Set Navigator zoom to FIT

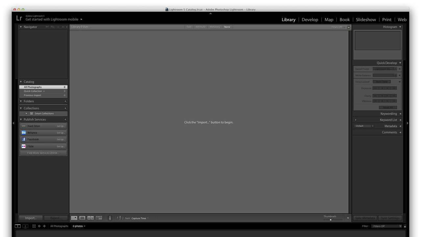tap(47, 27)
